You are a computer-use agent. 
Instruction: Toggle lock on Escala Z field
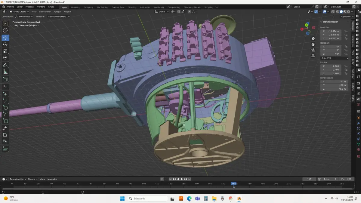346,73
